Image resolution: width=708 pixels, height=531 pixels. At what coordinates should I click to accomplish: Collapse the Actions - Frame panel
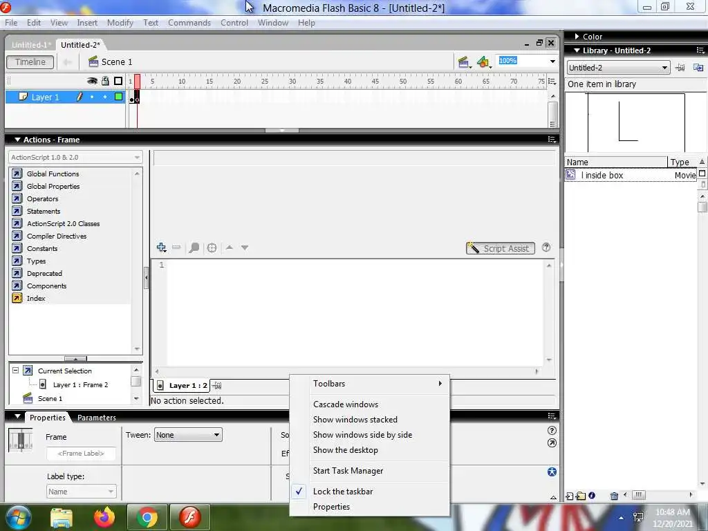(x=17, y=140)
